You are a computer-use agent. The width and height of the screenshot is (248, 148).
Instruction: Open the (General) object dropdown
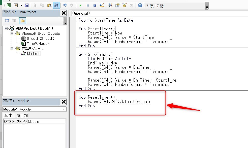coord(160,13)
